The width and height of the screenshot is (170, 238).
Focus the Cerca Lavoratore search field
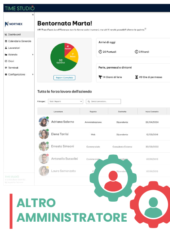pyautogui.click(x=103, y=101)
